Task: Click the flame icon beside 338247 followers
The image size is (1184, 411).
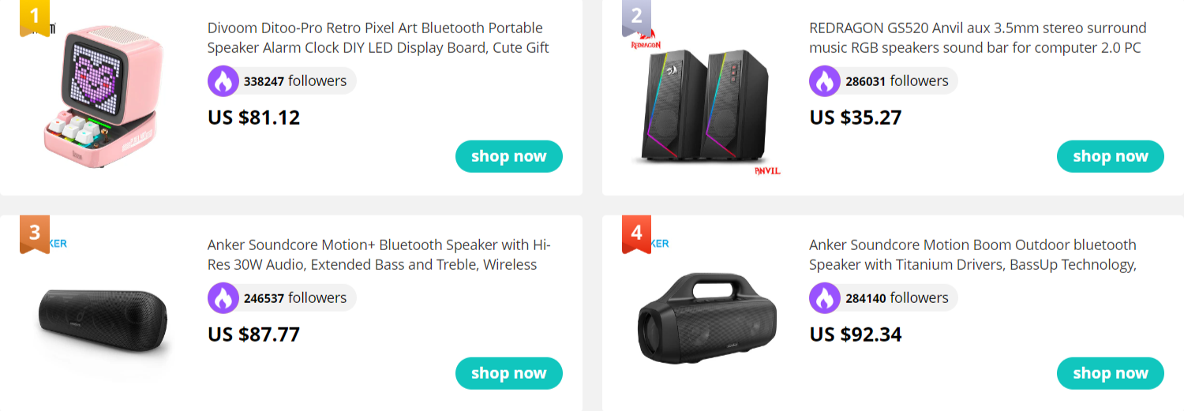Action: tap(223, 80)
